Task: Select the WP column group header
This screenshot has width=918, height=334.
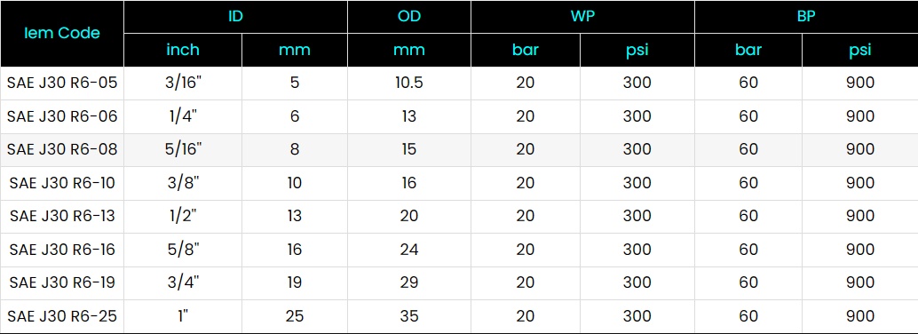Action: 582,16
